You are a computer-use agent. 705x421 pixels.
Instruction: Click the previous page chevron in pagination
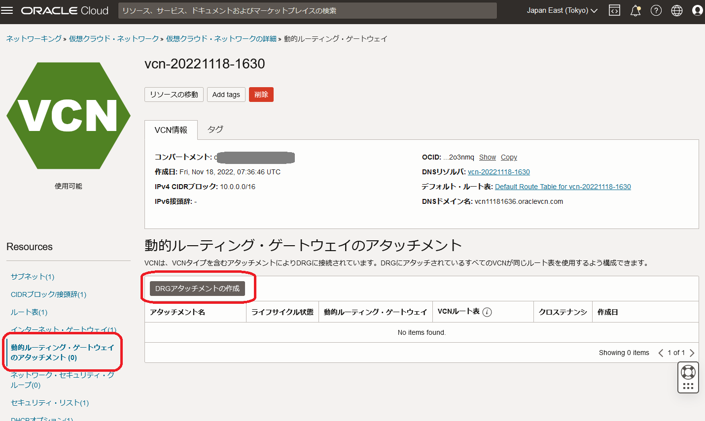pos(661,353)
